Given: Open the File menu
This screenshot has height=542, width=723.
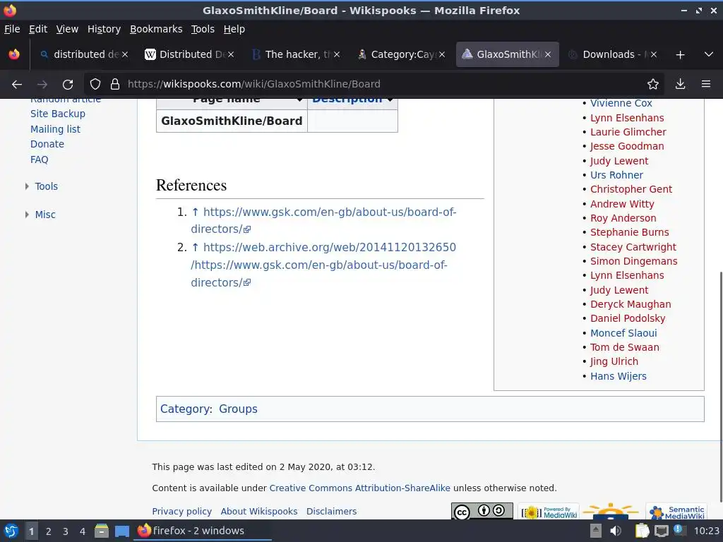Looking at the screenshot, I should pos(12,29).
